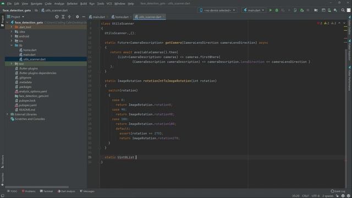Image resolution: width=352 pixels, height=198 pixels.
Task: Click the Flutter Hot Reload toolbar icon
Action: point(289,10)
